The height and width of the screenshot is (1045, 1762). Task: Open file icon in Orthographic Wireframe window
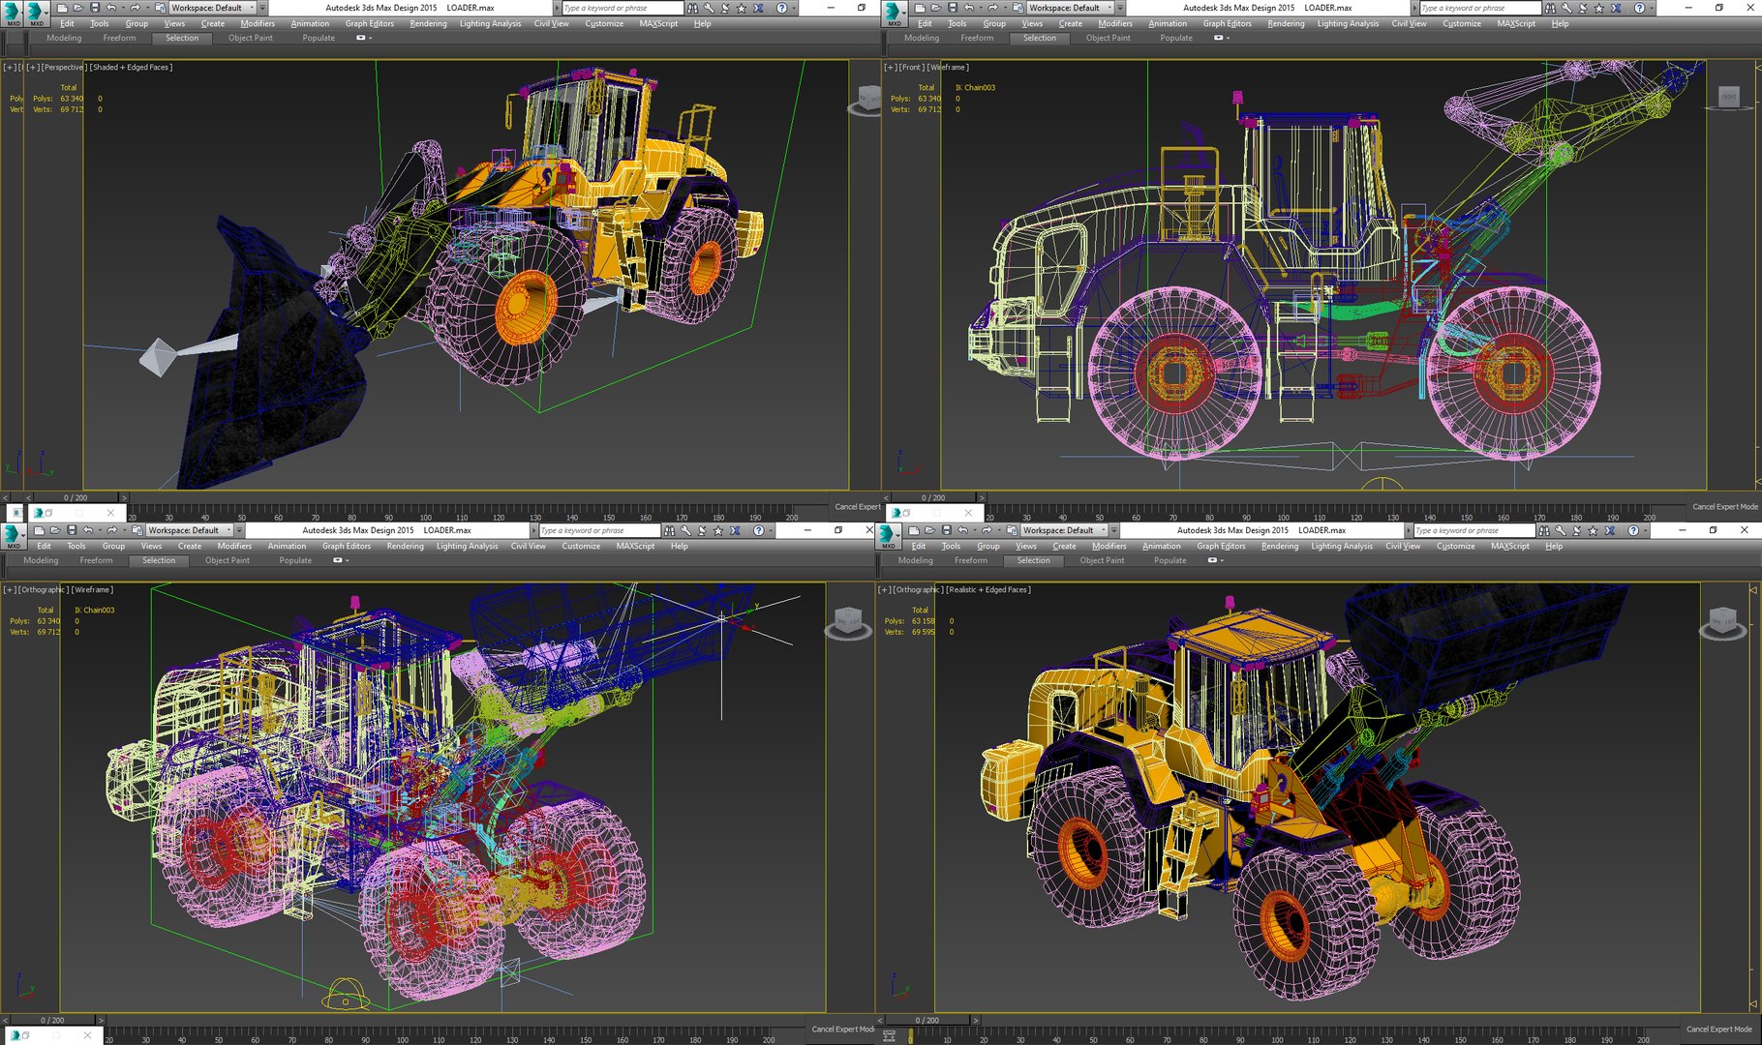coord(55,530)
